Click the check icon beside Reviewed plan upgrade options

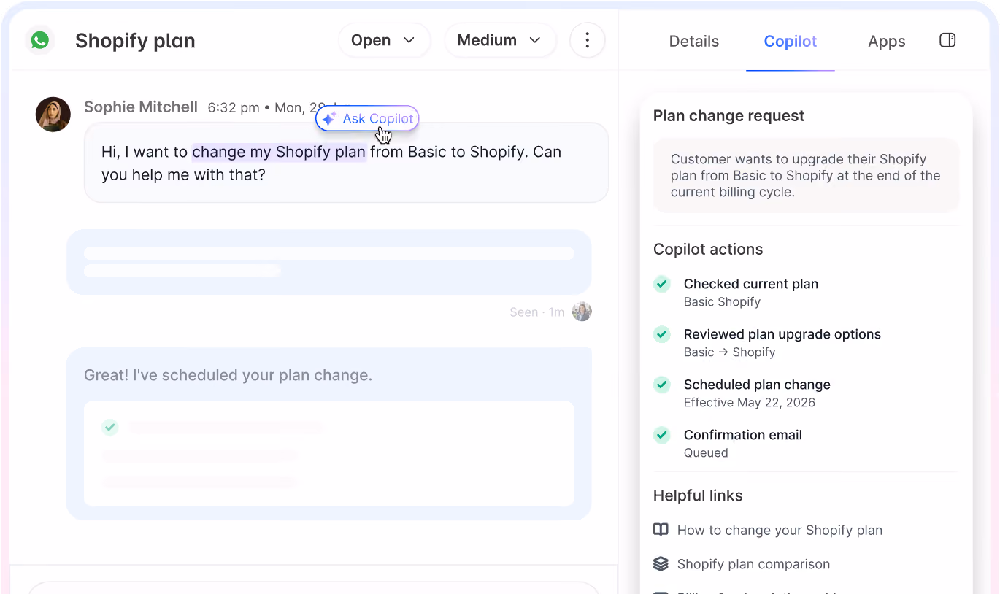click(x=662, y=334)
